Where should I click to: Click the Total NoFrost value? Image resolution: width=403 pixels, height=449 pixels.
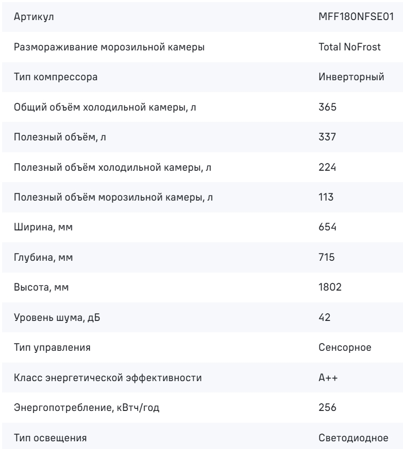(x=349, y=47)
